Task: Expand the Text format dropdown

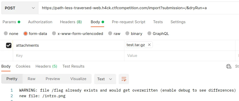Action: (105, 79)
